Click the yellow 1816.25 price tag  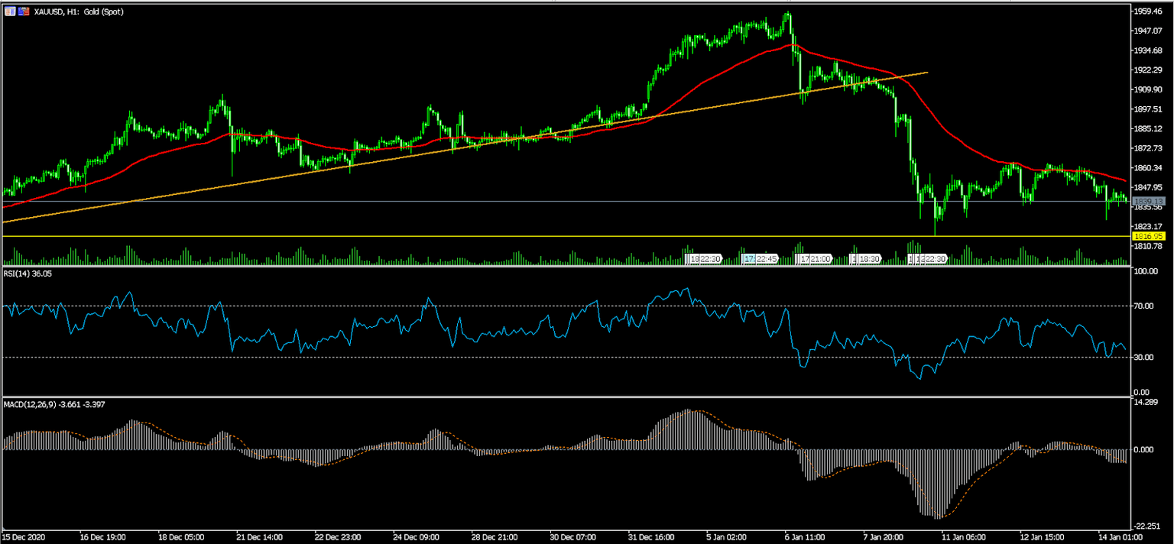point(1149,236)
